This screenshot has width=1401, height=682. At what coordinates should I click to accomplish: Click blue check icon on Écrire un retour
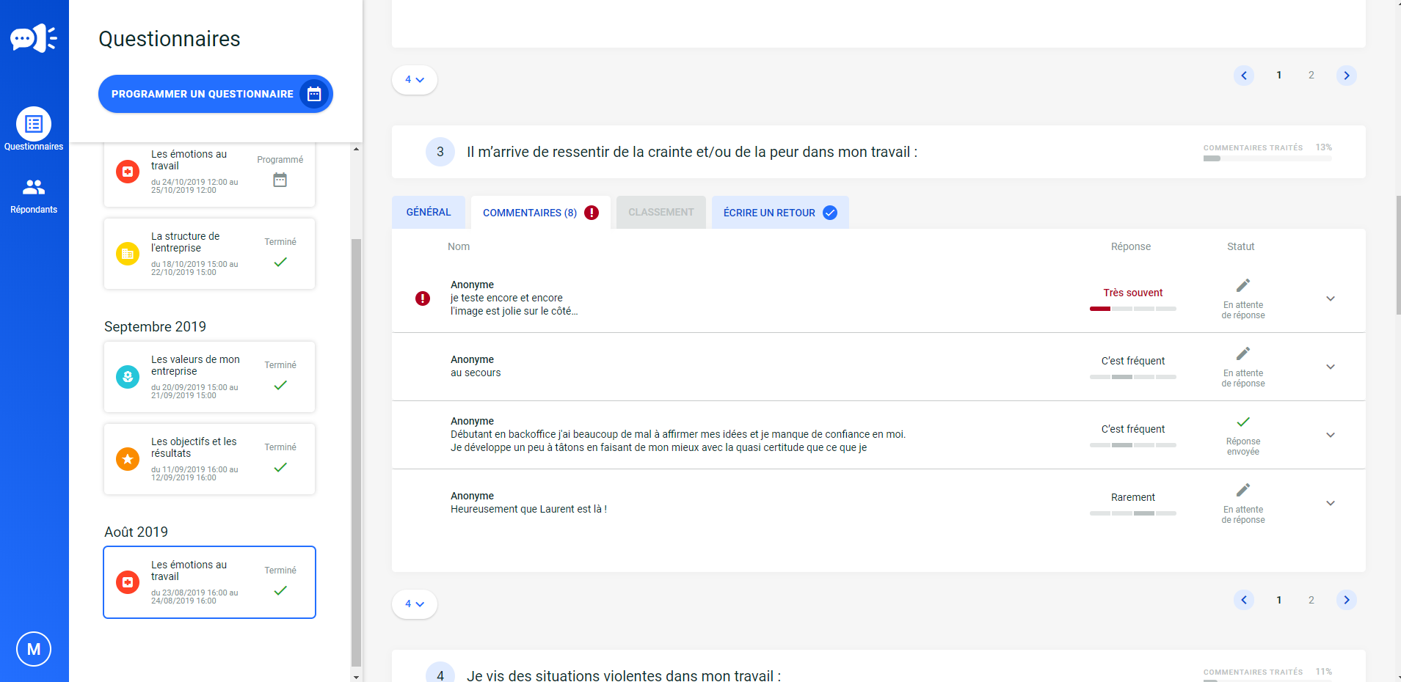[830, 213]
